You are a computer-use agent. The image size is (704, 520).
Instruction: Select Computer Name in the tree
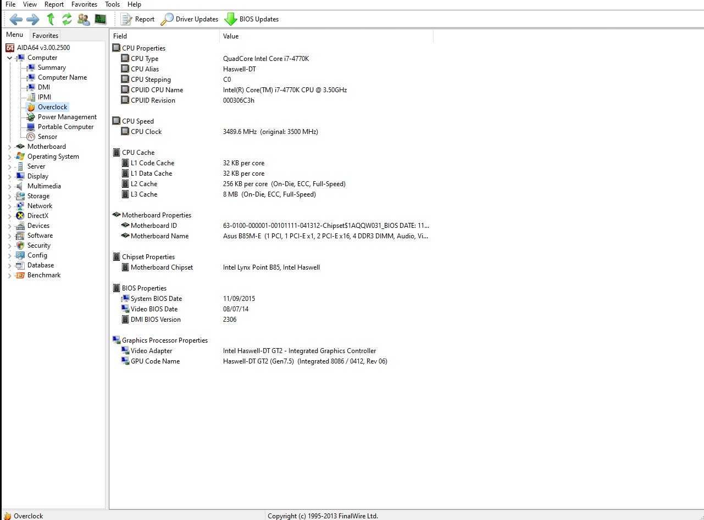click(62, 77)
